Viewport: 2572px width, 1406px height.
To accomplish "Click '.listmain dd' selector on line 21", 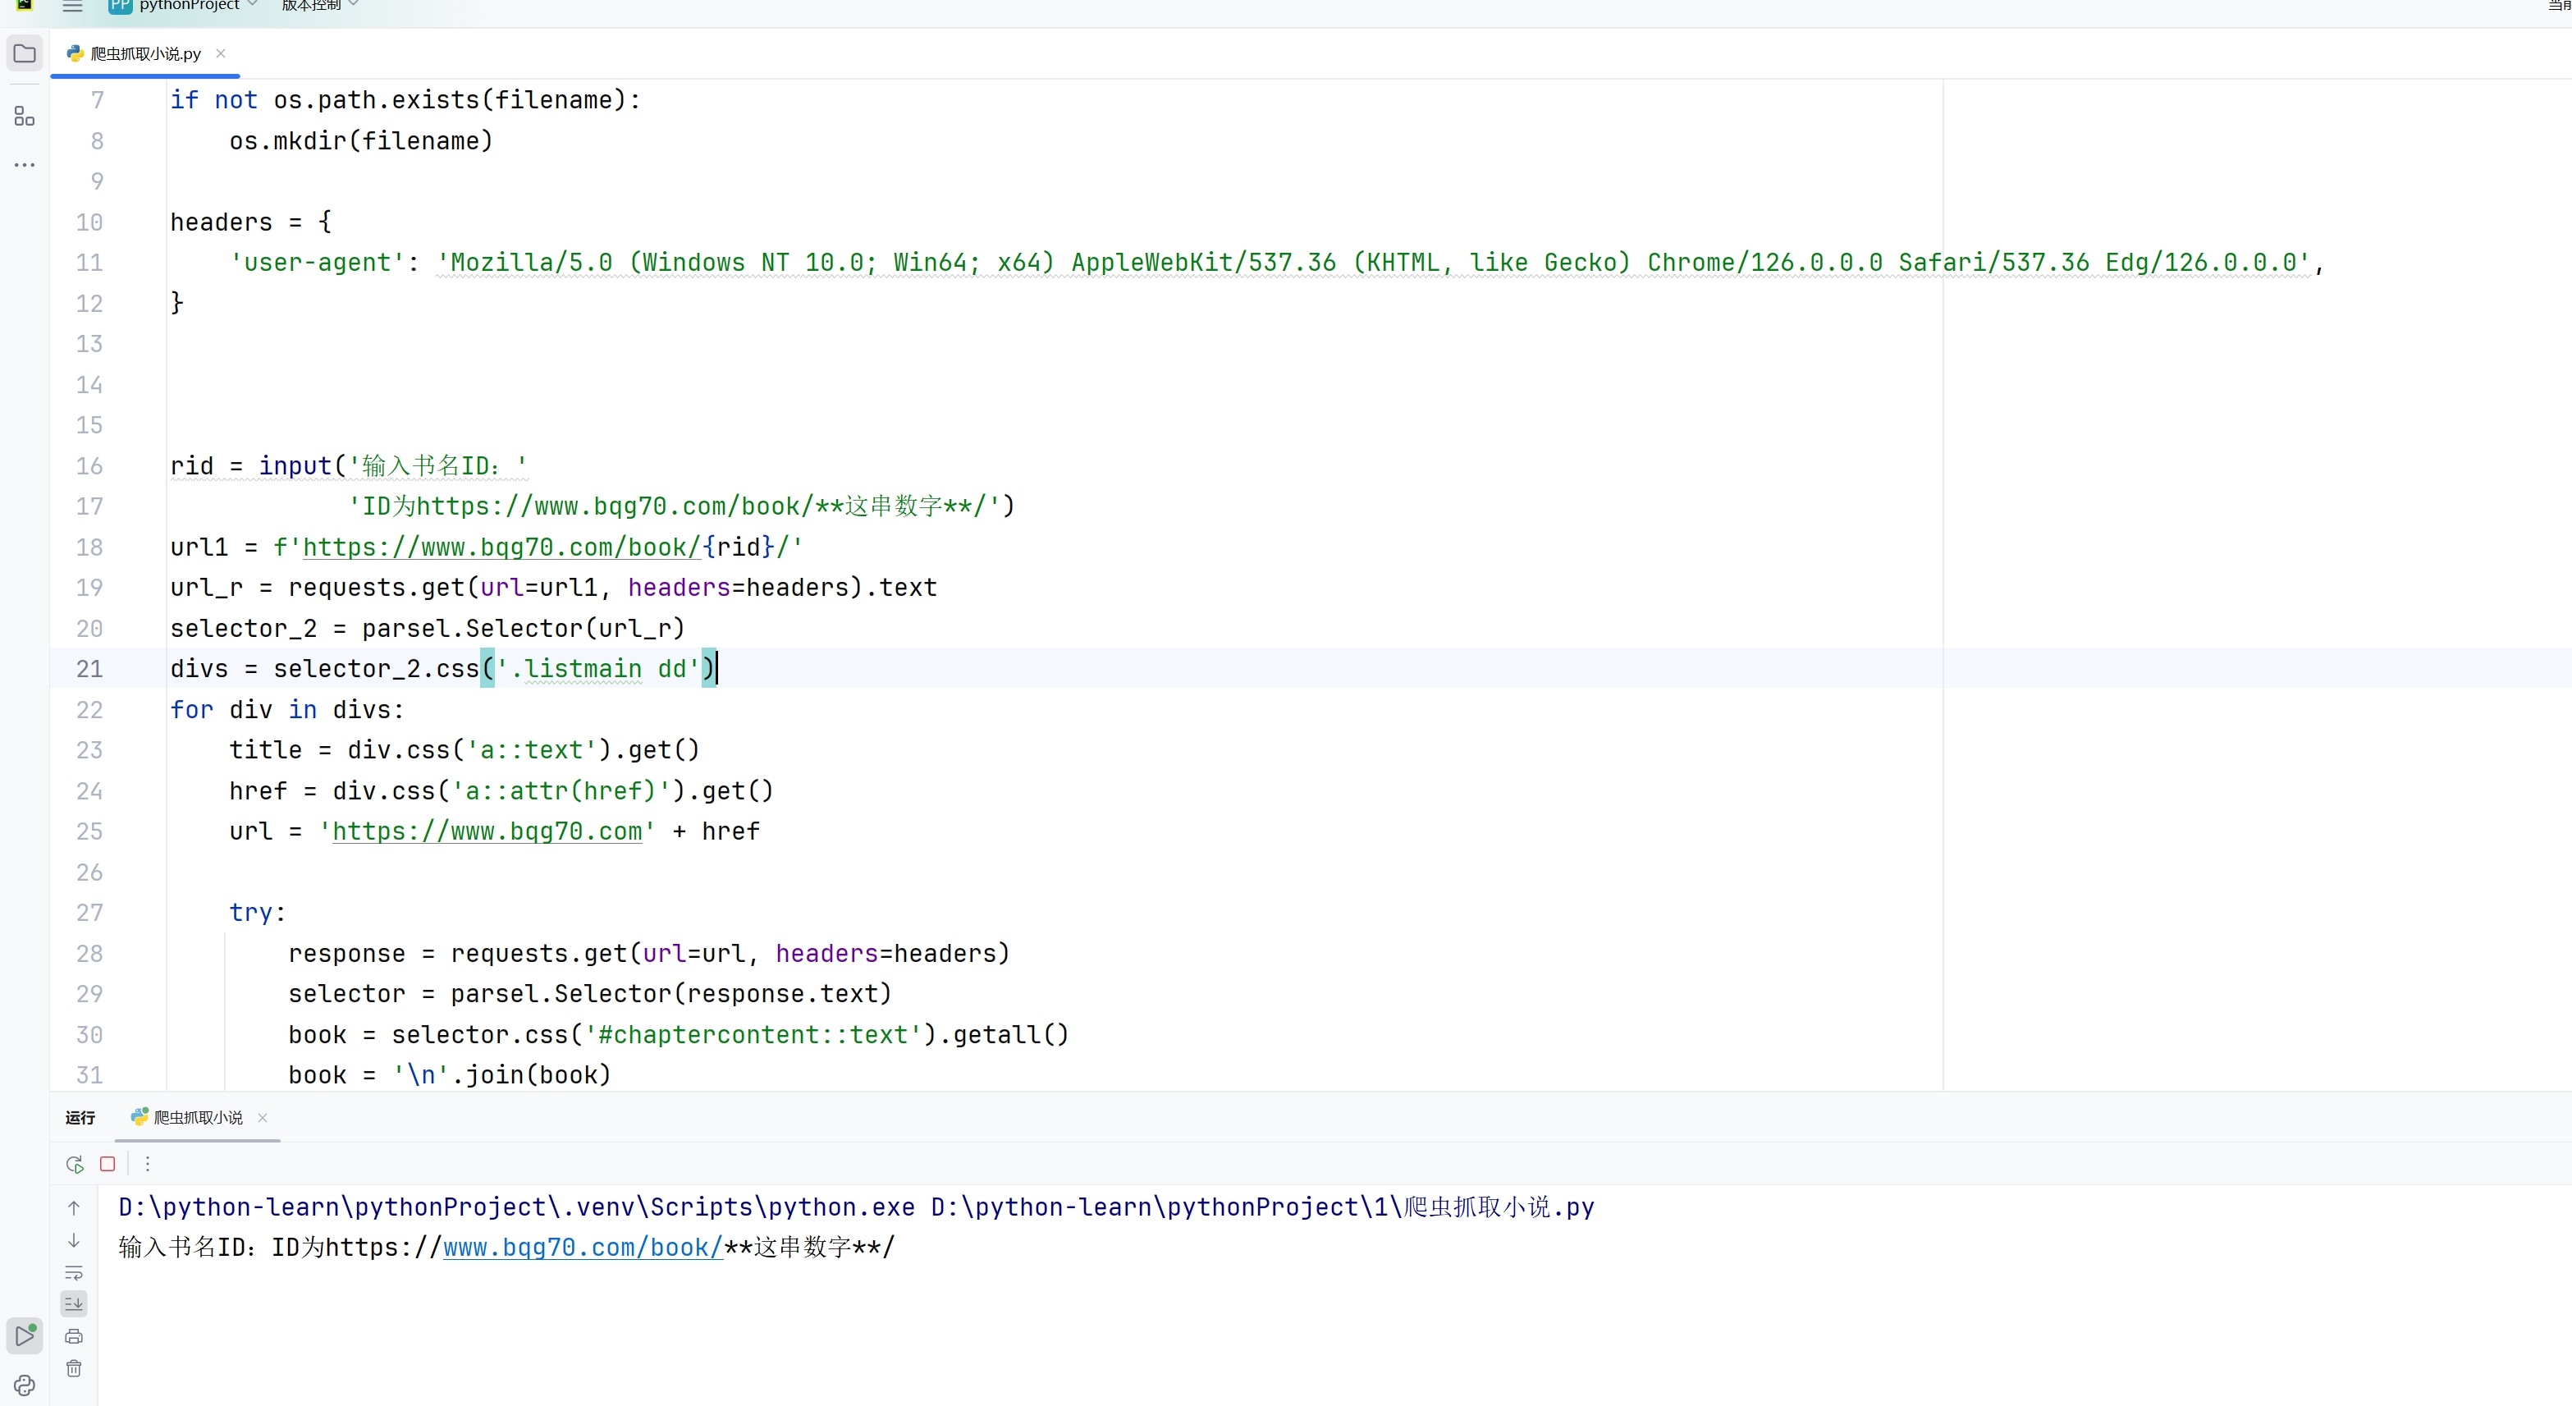I will (598, 669).
